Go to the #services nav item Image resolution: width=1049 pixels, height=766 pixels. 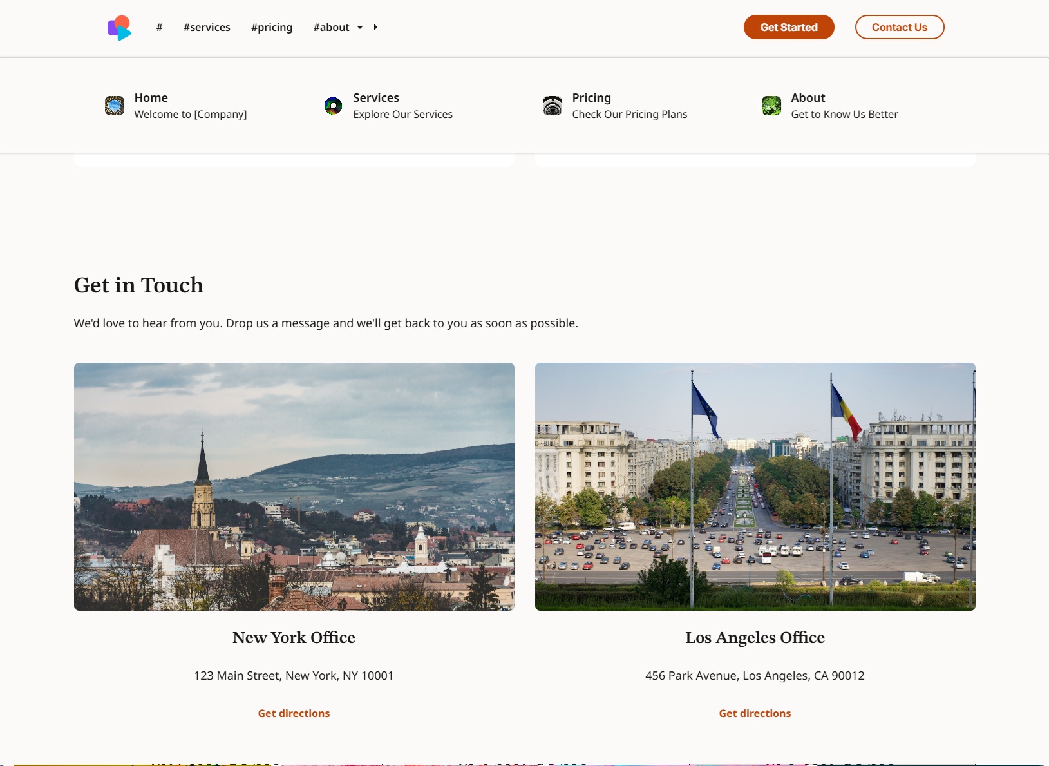tap(207, 27)
